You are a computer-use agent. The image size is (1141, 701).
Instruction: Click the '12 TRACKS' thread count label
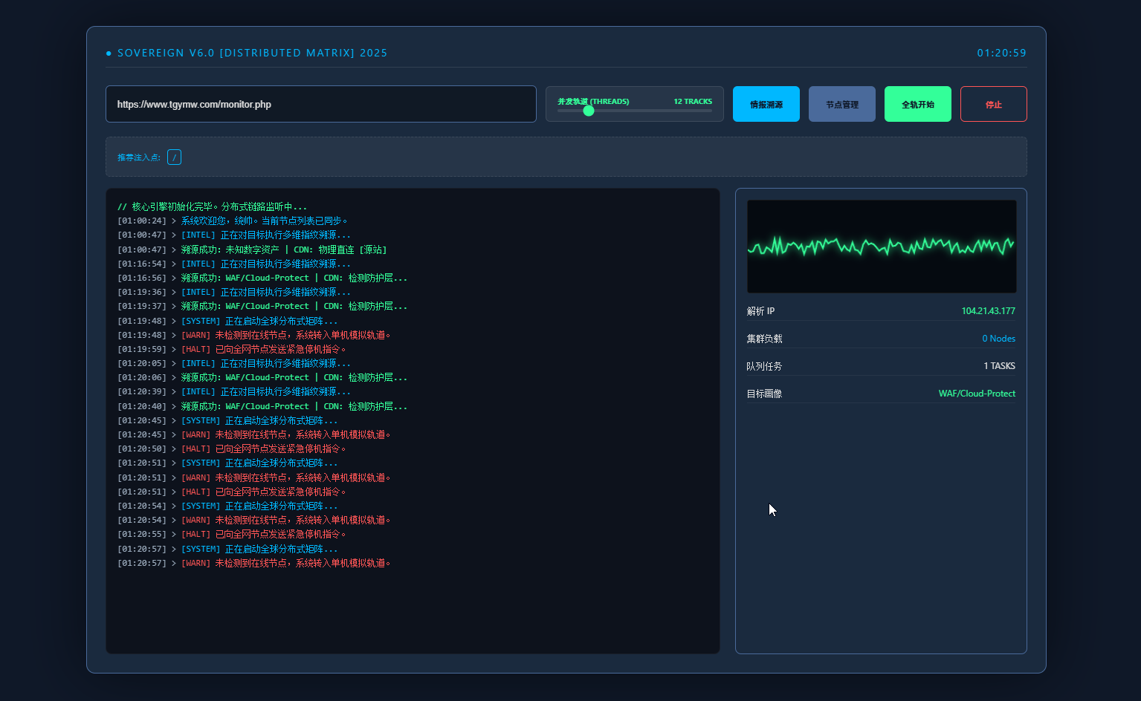692,102
